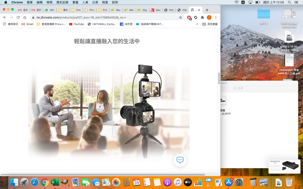This screenshot has height=189, width=303.
Task: Open the Chrome three-dot menu
Action: 216,17
